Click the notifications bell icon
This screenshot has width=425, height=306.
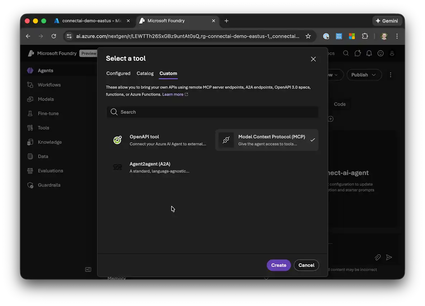[x=369, y=53]
